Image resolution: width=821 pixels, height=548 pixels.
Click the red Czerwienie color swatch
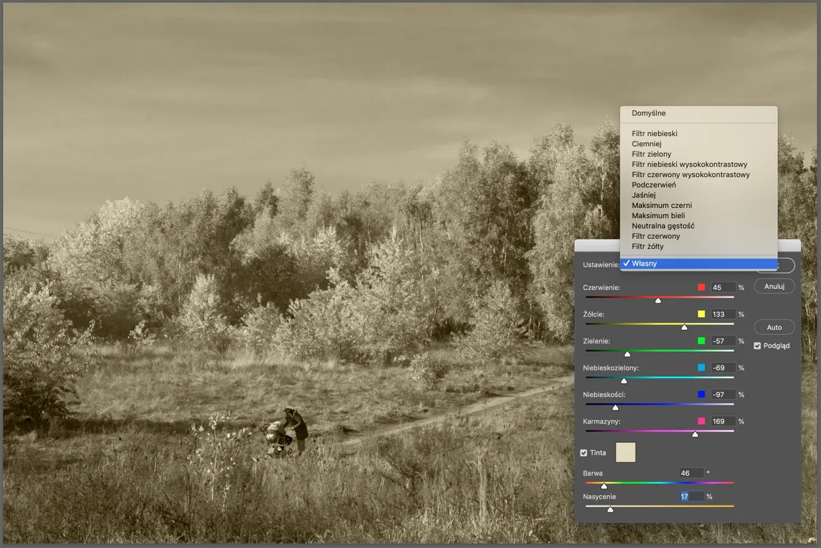701,287
